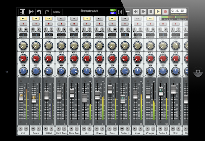The width and height of the screenshot is (205, 141).
Task: Solo the Hi Hat channel
Action: 52,129
